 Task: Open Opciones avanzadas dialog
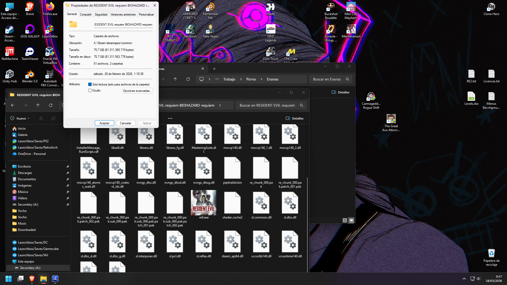(x=138, y=91)
